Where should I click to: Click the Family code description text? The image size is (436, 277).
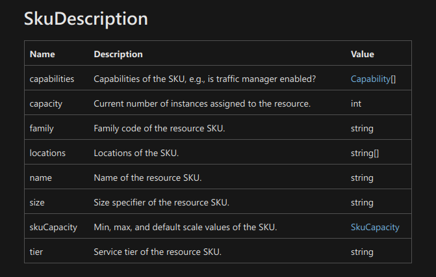(159, 128)
